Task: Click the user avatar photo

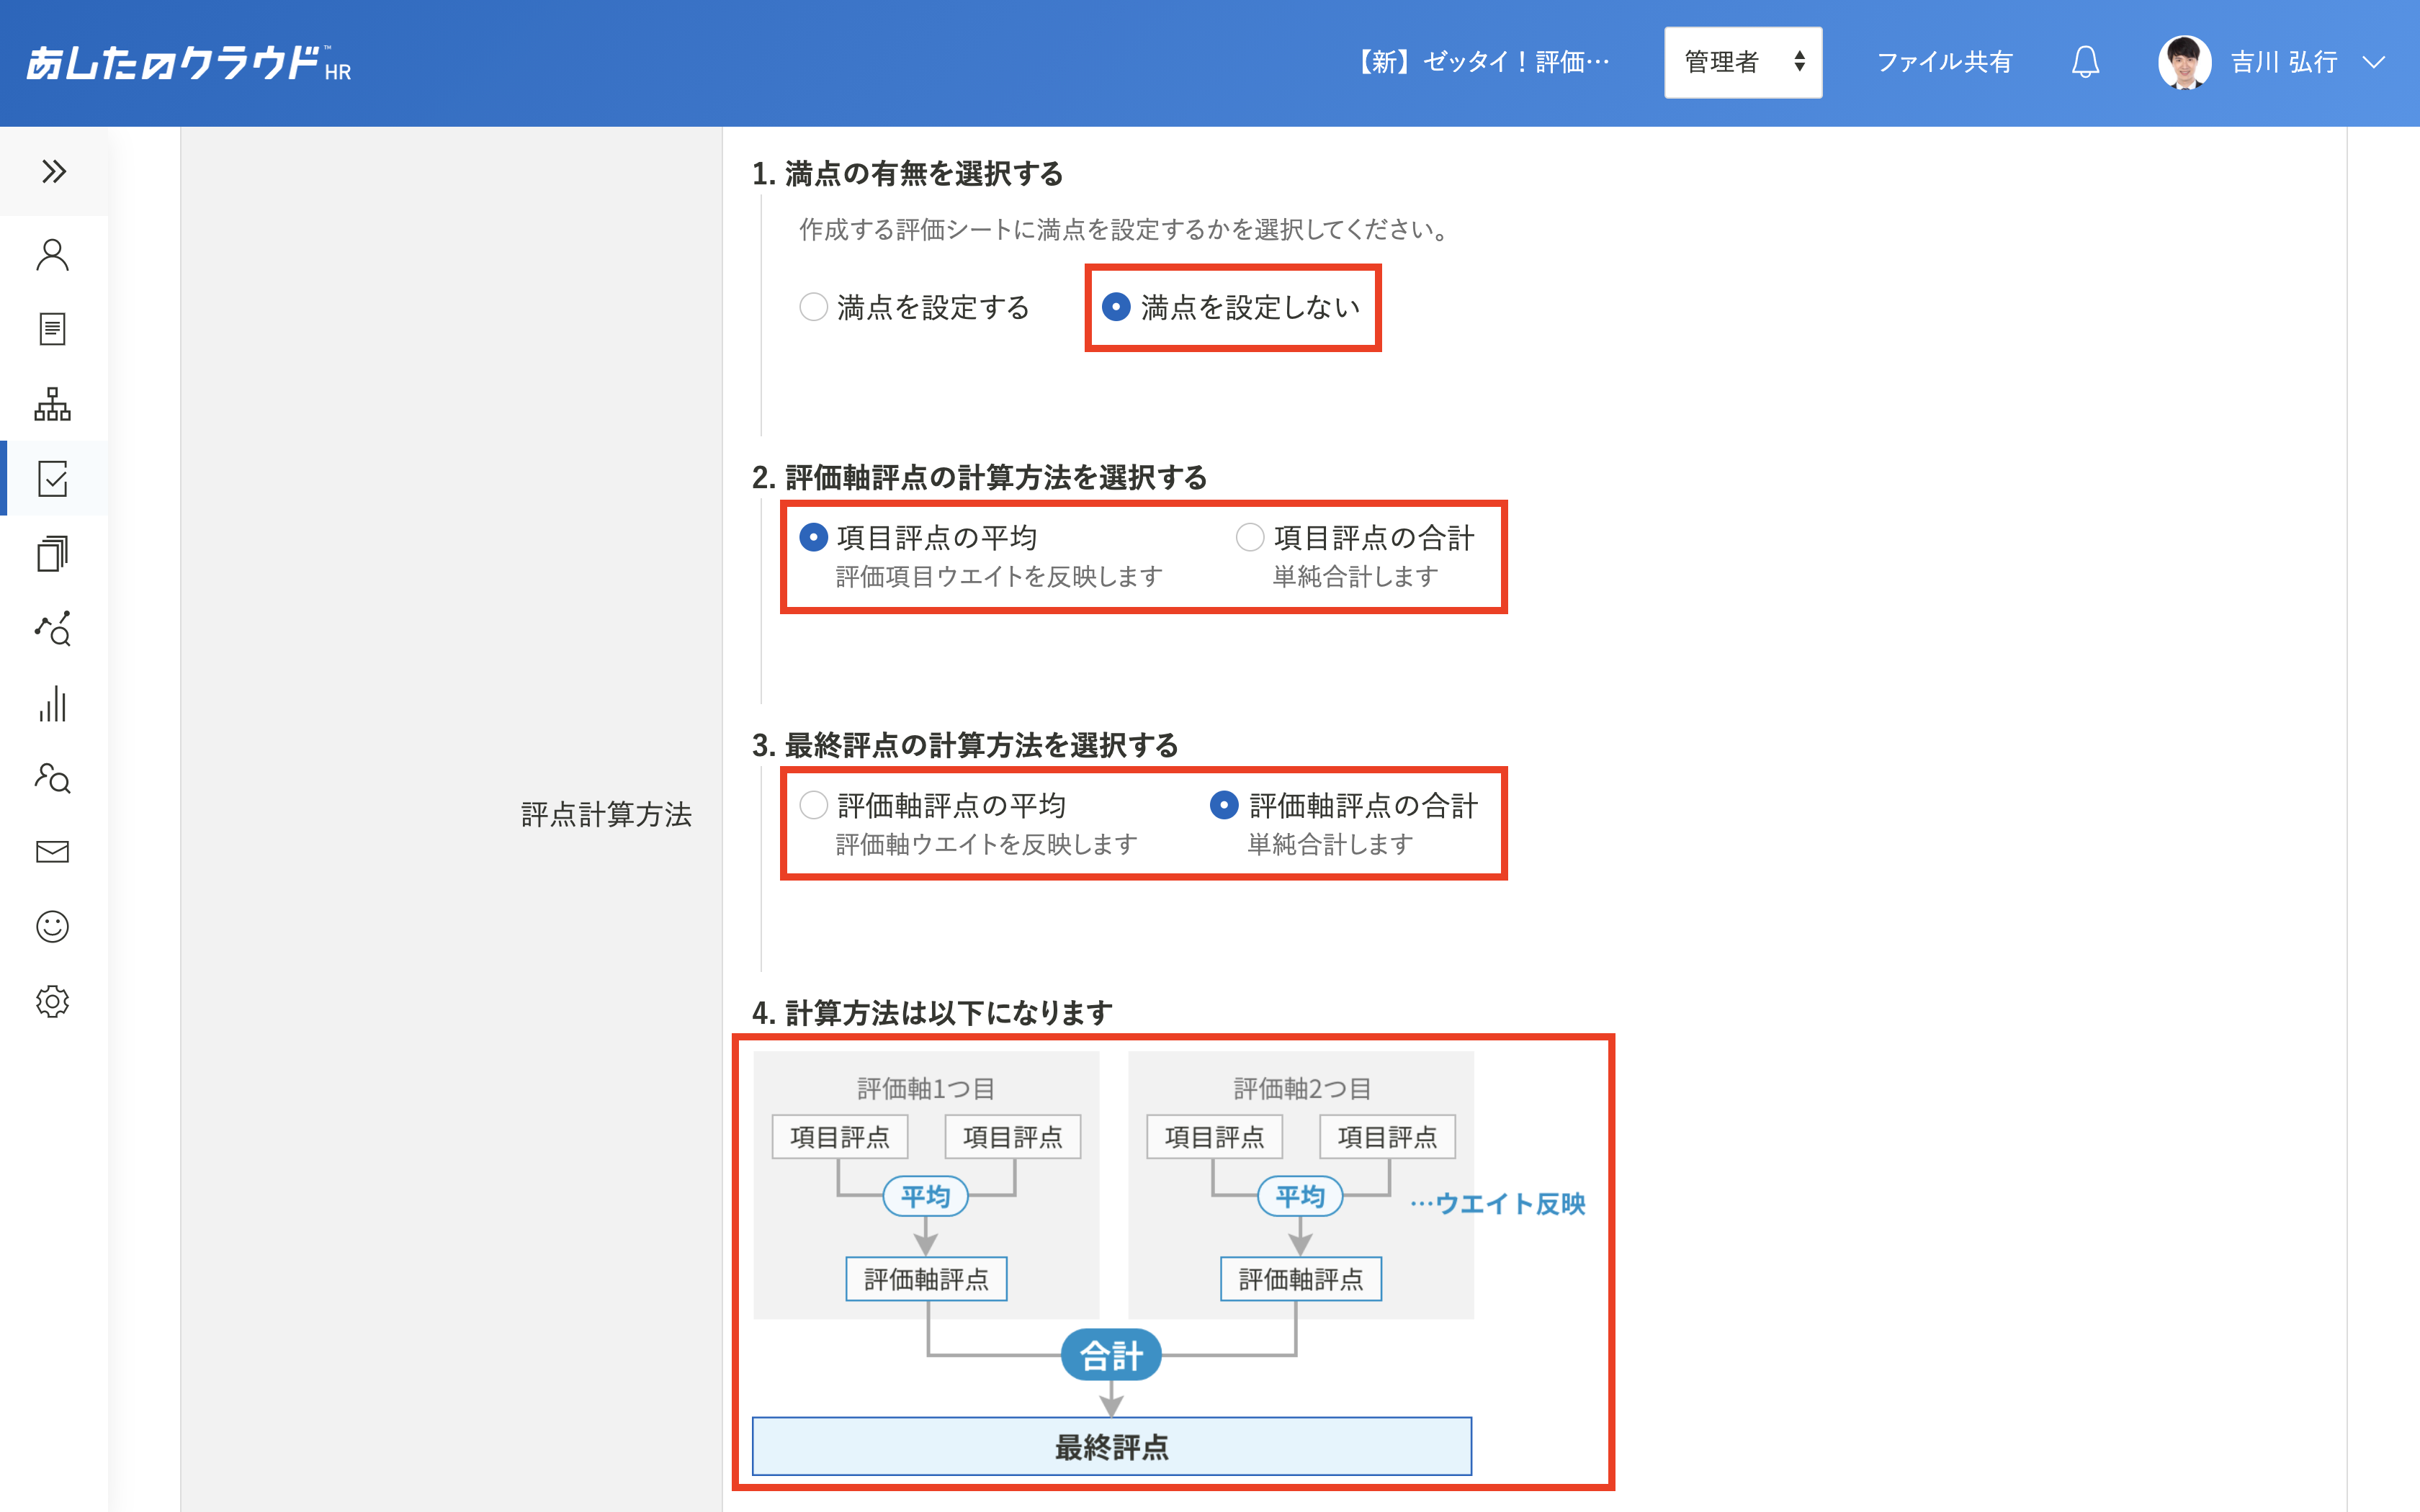Action: click(2185, 62)
